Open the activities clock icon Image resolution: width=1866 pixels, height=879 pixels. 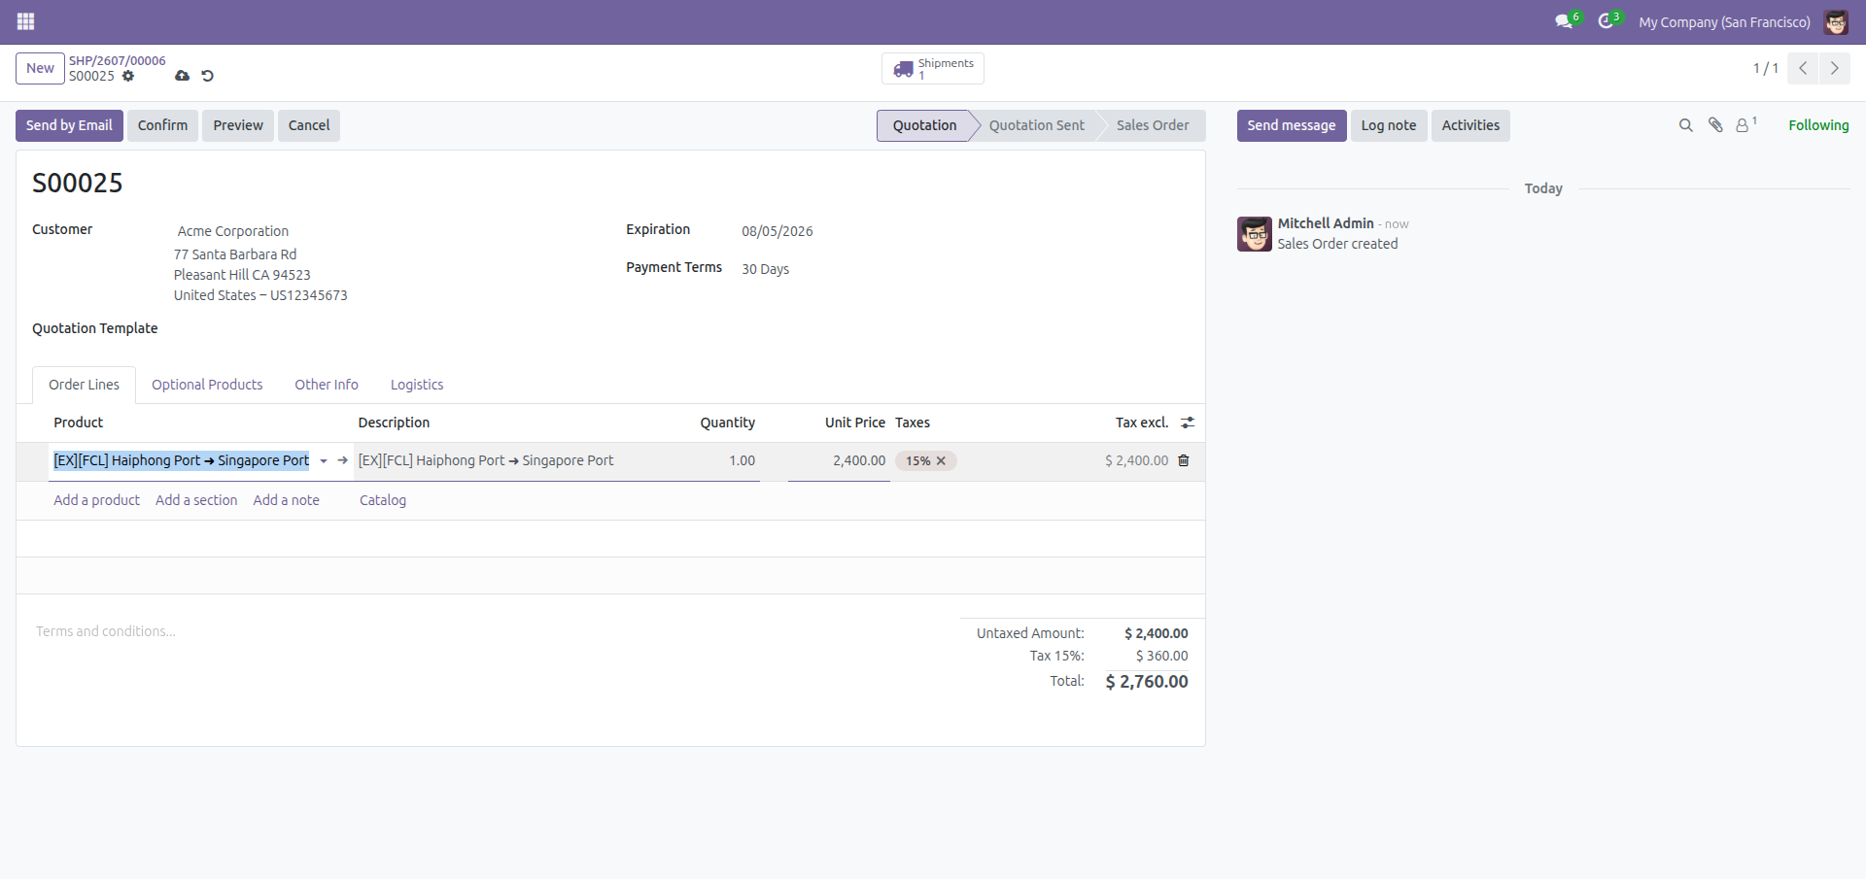click(1607, 21)
